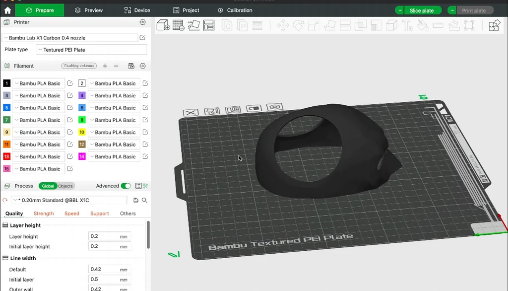The width and height of the screenshot is (508, 291).
Task: Select the Measure ruler tool
Action: click(x=438, y=25)
